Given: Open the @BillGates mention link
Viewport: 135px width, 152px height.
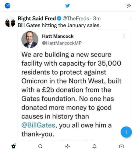Looking at the screenshot, I should tap(38, 125).
